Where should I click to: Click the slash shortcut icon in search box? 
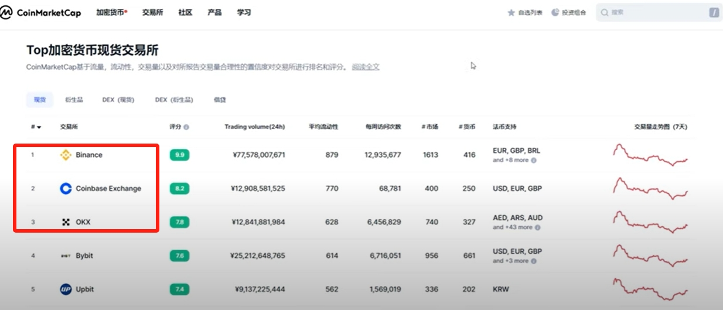(x=714, y=12)
